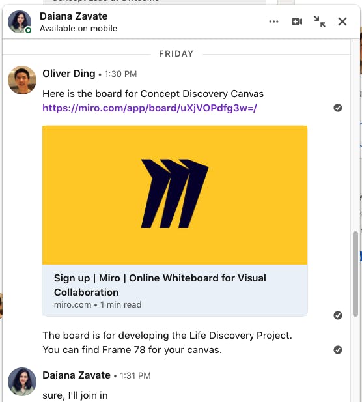Click Daiana Zavate's avatar next to her reply

pos(22,382)
